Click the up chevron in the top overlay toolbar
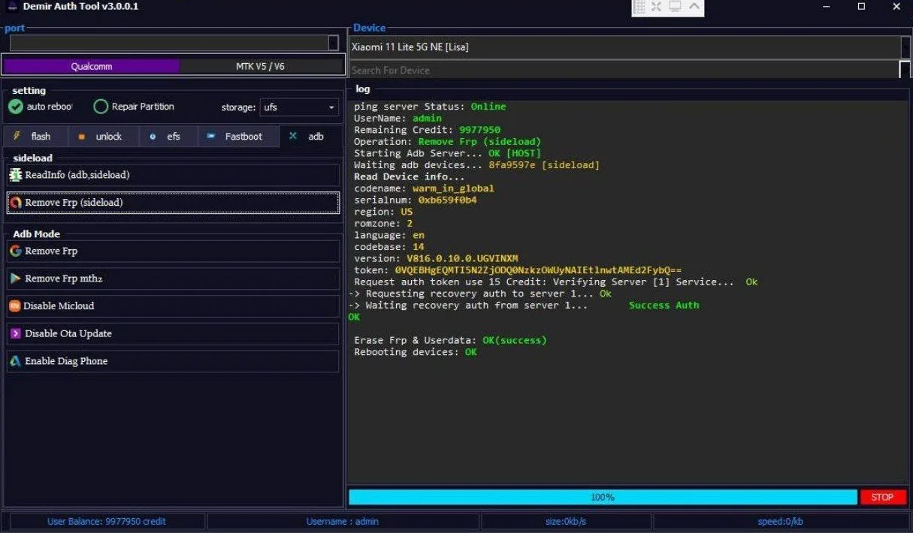 pyautogui.click(x=694, y=7)
